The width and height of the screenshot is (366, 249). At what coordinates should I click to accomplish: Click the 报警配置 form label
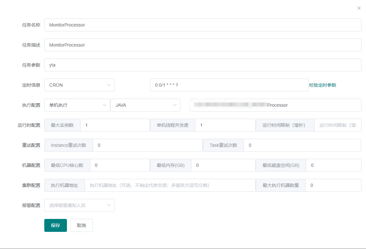pos(31,206)
